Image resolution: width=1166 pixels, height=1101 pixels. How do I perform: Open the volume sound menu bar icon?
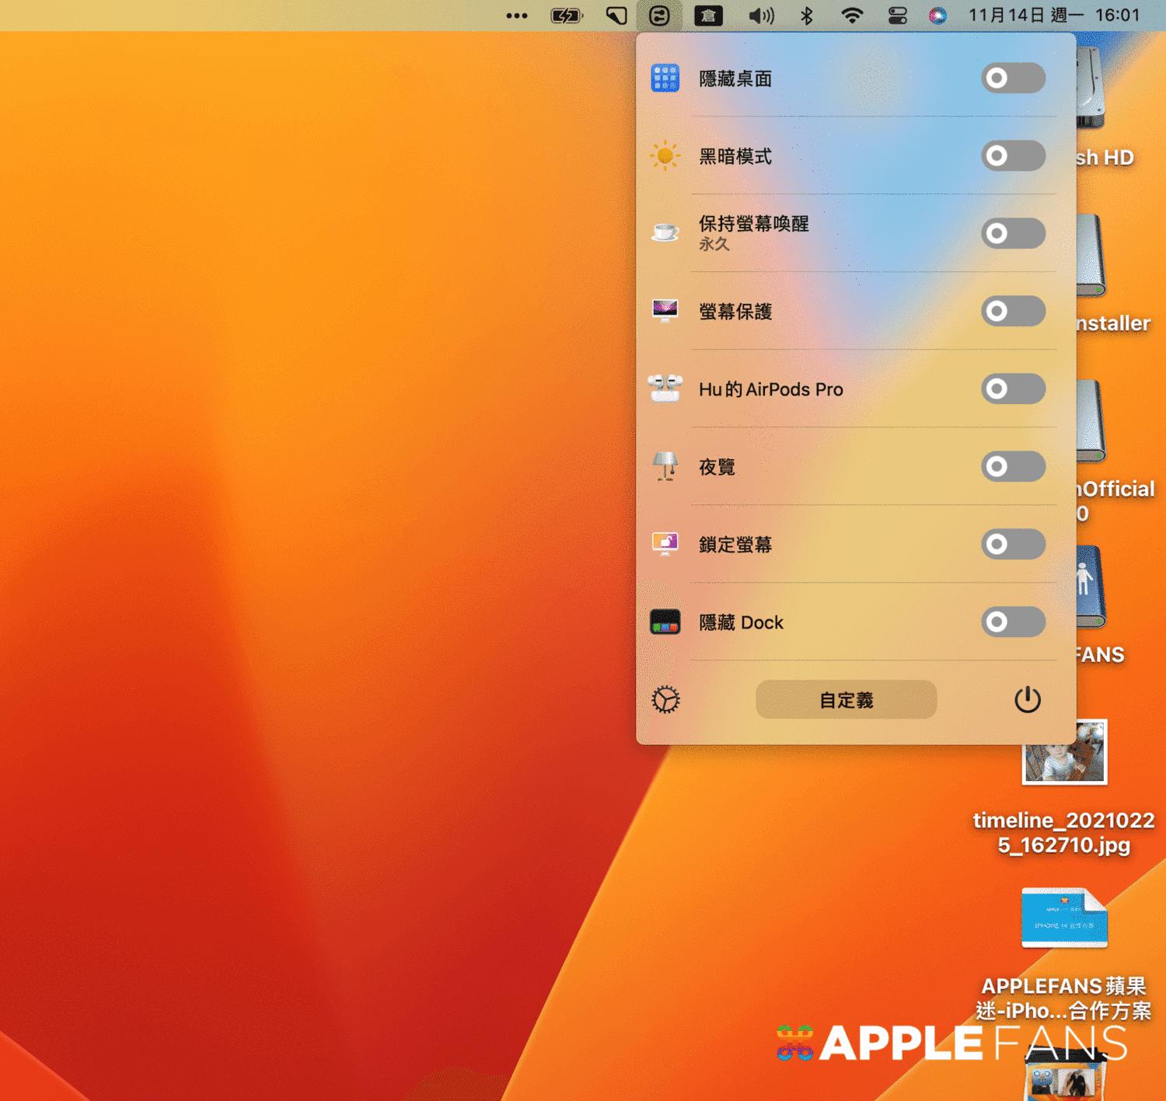point(760,16)
